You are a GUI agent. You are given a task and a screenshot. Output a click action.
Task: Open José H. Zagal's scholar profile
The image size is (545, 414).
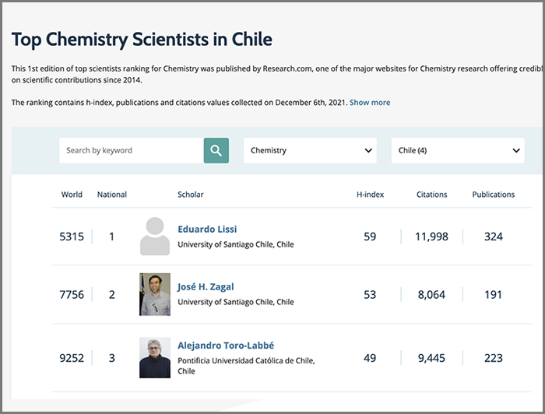pos(206,287)
